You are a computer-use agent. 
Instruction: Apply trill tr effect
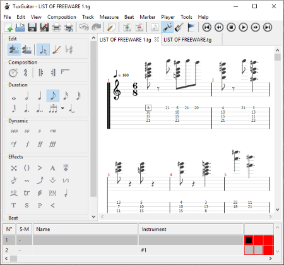click(x=27, y=192)
